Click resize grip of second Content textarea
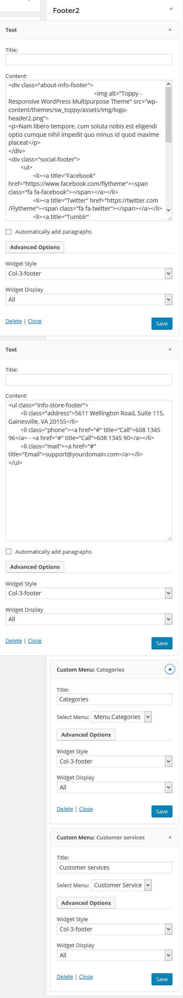183x998 pixels. coord(169,538)
